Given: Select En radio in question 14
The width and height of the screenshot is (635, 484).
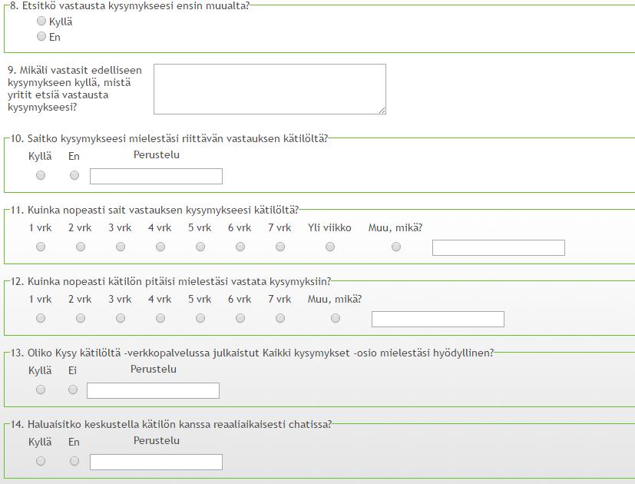Looking at the screenshot, I should pyautogui.click(x=74, y=461).
